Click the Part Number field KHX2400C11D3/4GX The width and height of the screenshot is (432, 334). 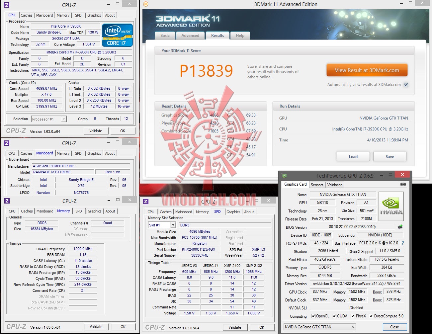[x=199, y=249]
